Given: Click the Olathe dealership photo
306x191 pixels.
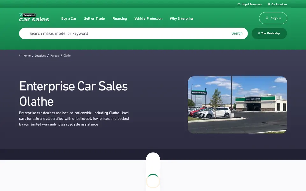Looking at the screenshot, I should tap(237, 105).
